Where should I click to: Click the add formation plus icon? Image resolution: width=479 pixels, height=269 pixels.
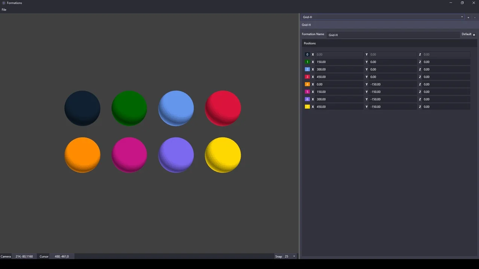pos(468,17)
